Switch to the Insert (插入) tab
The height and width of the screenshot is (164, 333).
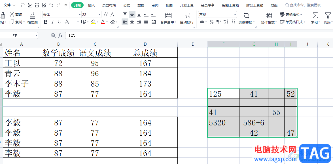[x=92, y=5]
